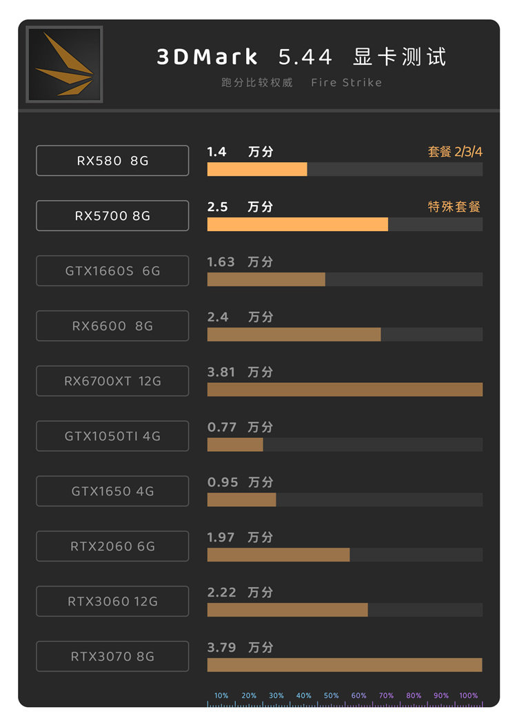This screenshot has width=517, height=725.
Task: Open the 特殊套餐 special package label
Action: [454, 207]
